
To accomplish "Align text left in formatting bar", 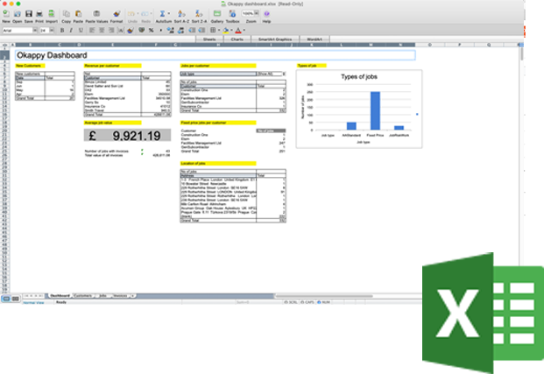I will click(x=92, y=31).
